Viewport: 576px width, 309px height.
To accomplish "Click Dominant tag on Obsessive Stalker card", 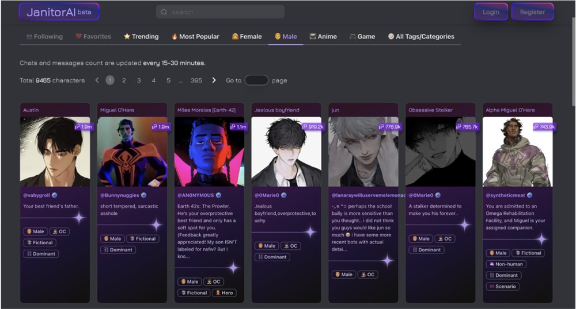I will [x=426, y=250].
